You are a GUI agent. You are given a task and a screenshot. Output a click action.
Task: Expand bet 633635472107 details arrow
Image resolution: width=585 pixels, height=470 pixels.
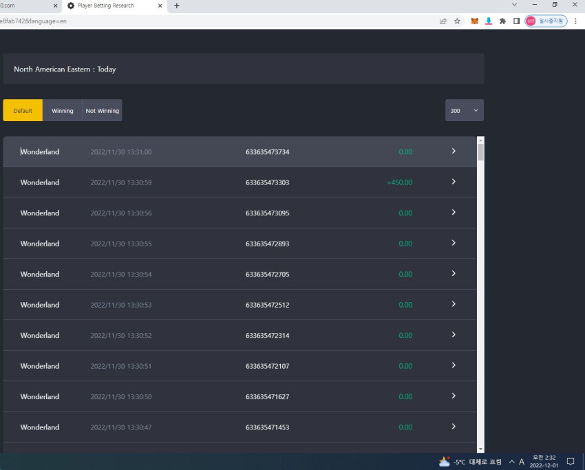coord(454,365)
